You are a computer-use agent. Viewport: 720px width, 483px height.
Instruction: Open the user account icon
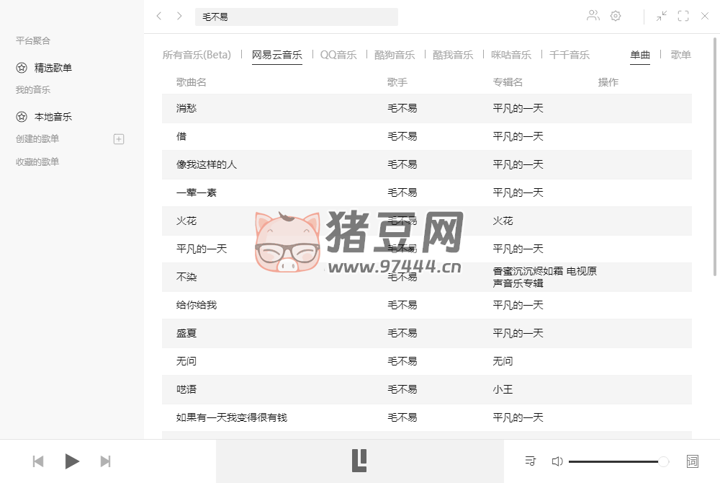593,16
